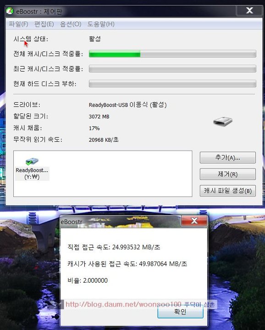Click the recent cache/disk hit rate bar

pos(172,68)
